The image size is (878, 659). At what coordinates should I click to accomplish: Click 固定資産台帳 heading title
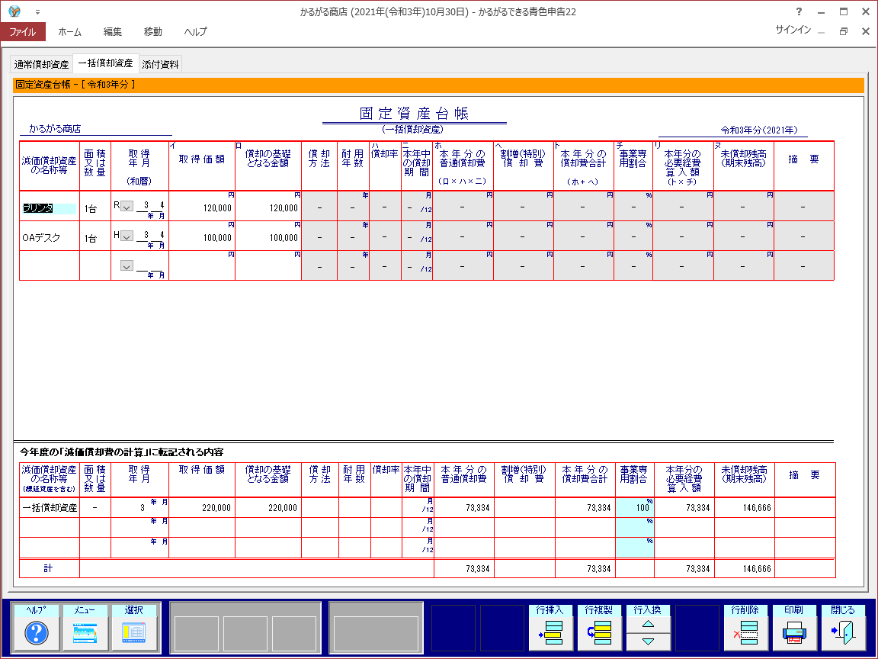(414, 113)
